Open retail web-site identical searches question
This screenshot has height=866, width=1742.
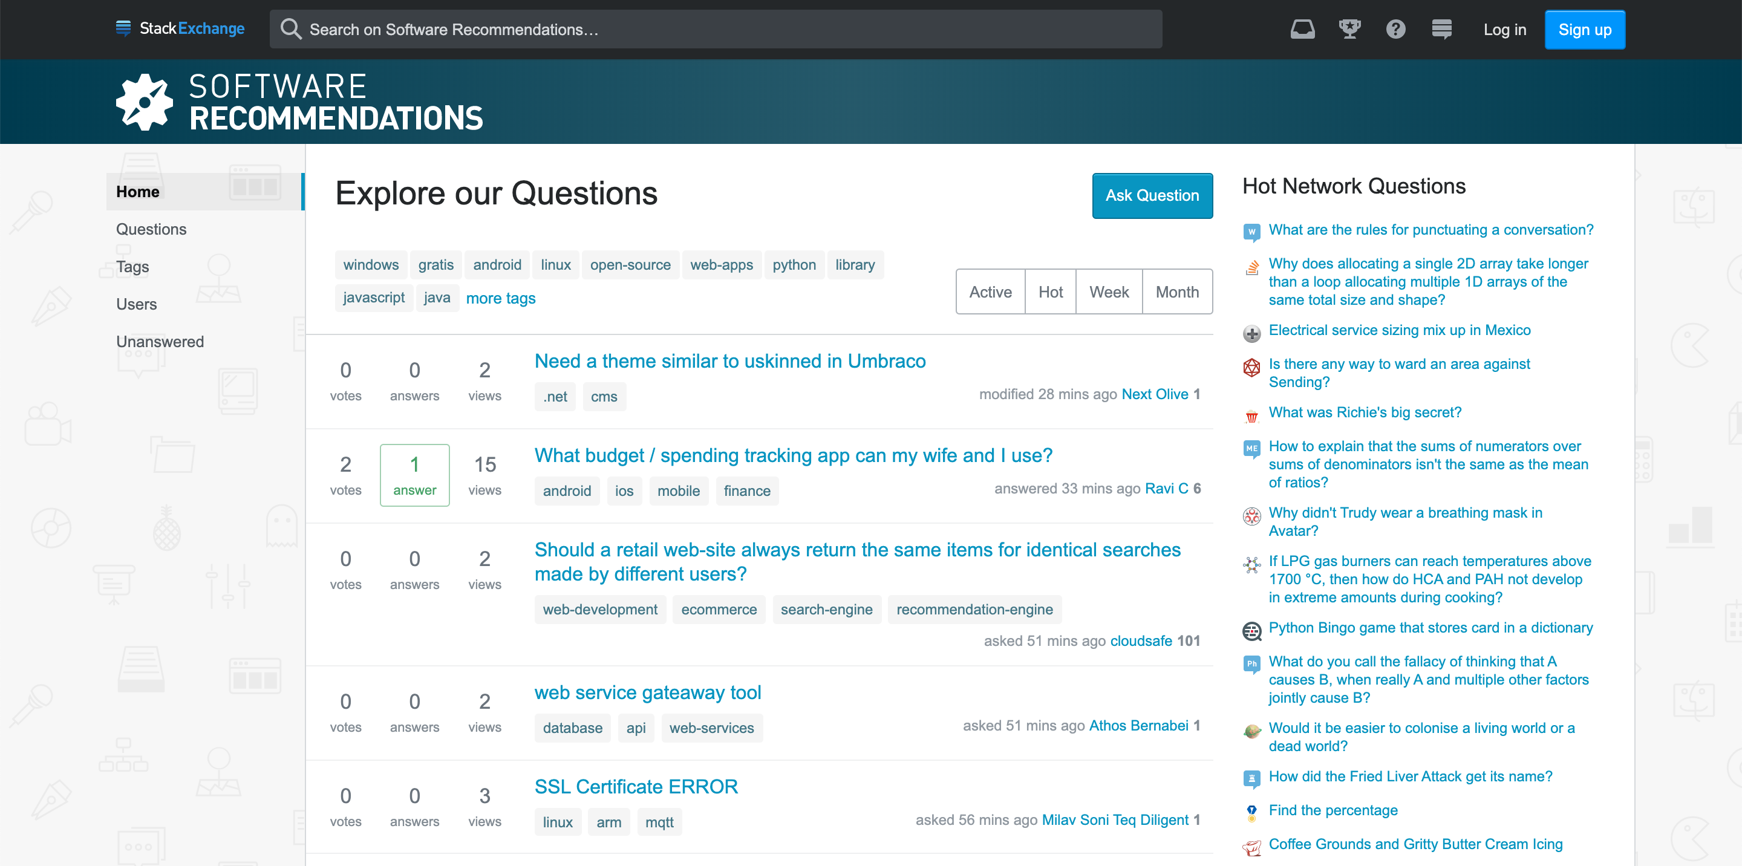[x=858, y=562]
